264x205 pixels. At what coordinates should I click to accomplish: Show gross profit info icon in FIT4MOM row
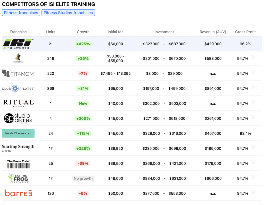(x=253, y=72)
